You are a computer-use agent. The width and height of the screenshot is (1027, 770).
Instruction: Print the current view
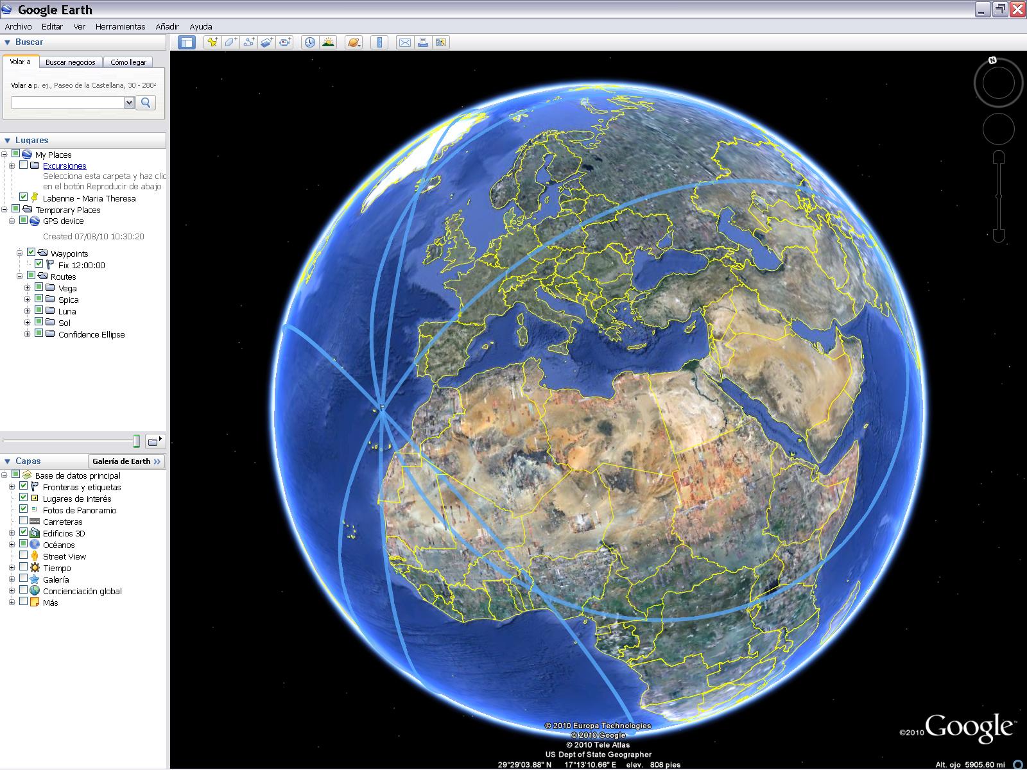(x=422, y=42)
